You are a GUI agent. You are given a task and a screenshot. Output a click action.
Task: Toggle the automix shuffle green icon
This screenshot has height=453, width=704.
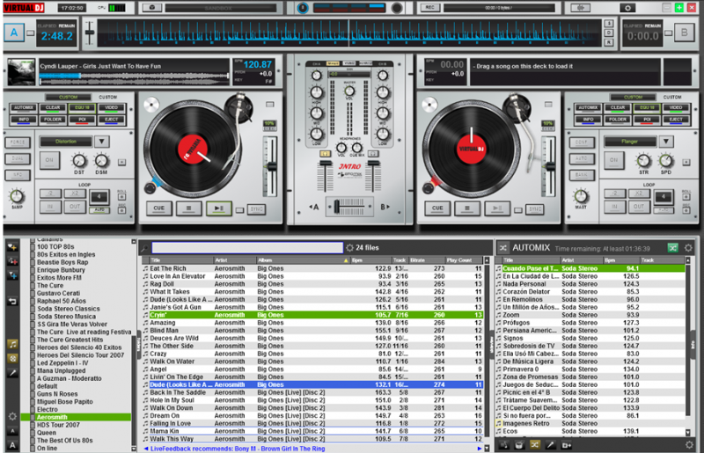pyautogui.click(x=672, y=248)
